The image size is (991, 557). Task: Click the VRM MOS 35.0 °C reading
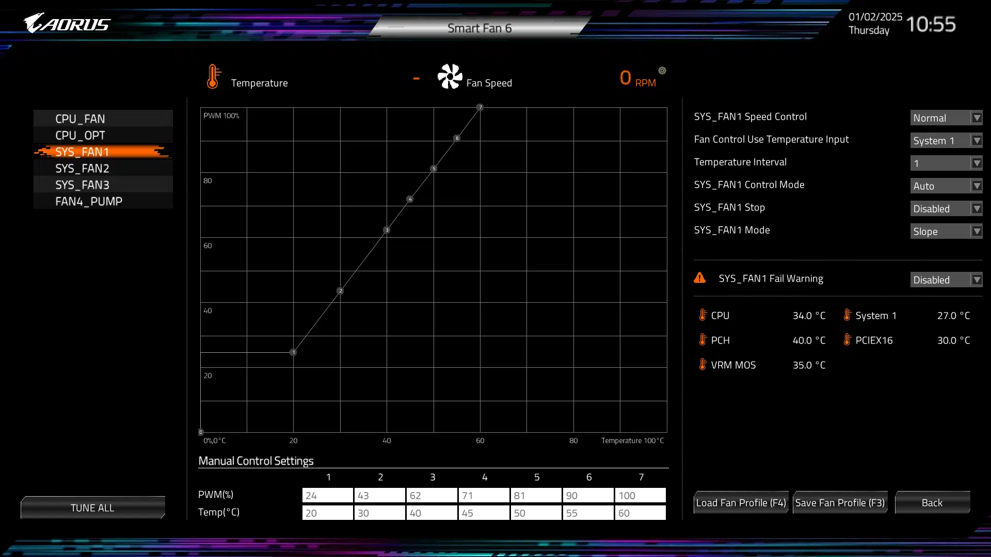809,365
